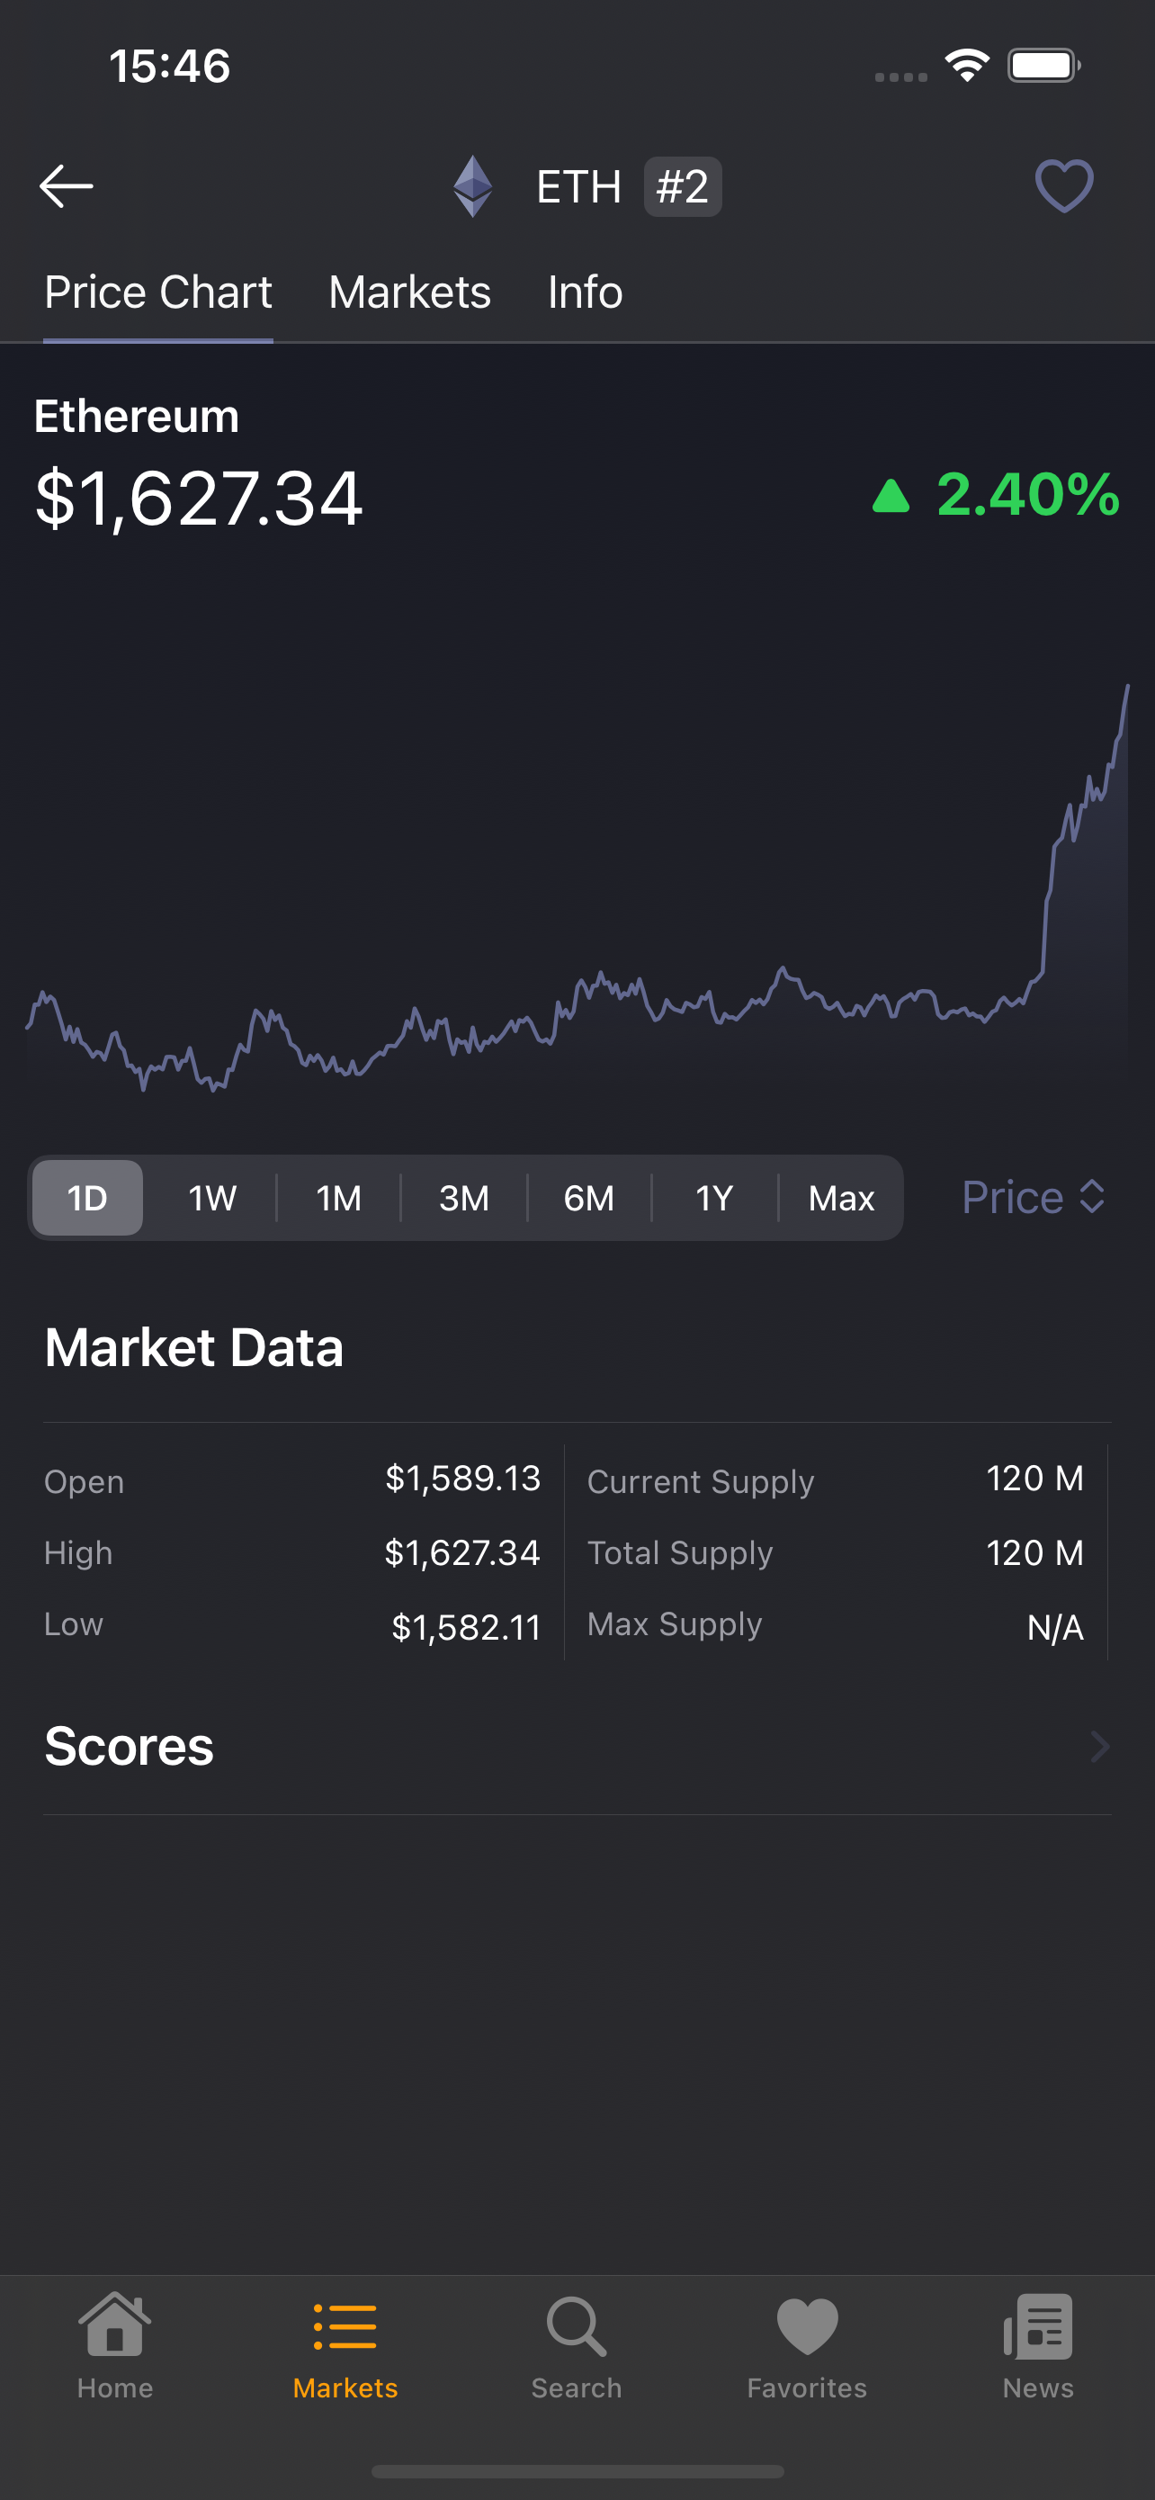Open the Search magnifier icon
The height and width of the screenshot is (2500, 1155).
tap(576, 2326)
